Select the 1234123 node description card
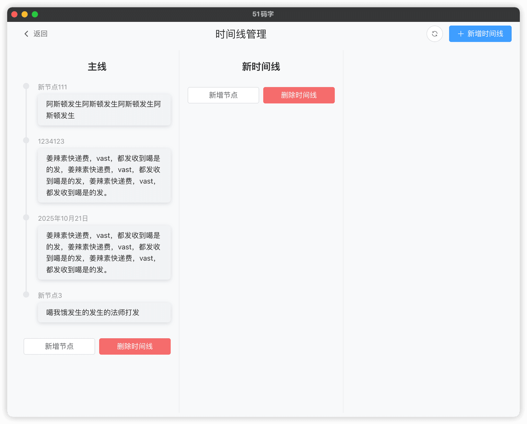527x424 pixels. [x=104, y=175]
